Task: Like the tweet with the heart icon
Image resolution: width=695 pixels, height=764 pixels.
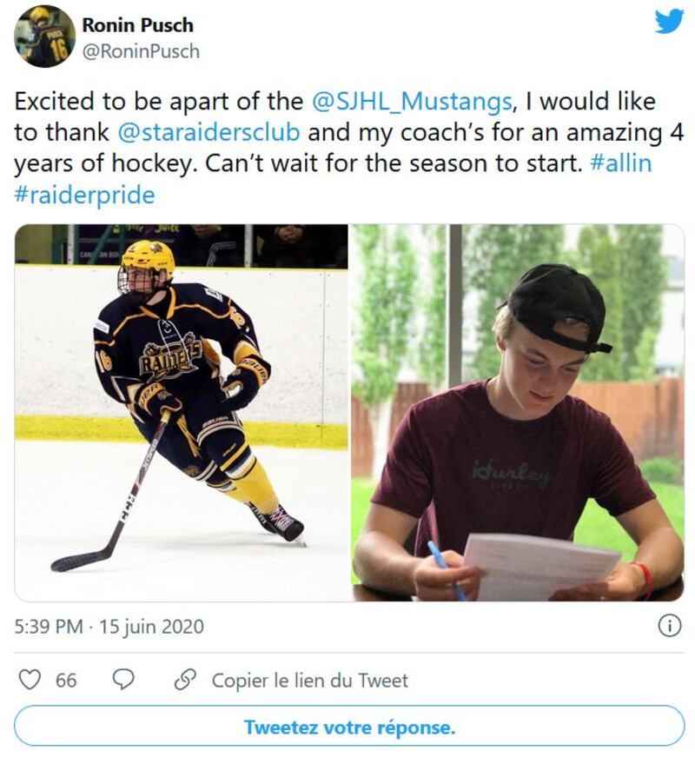Action: [30, 680]
